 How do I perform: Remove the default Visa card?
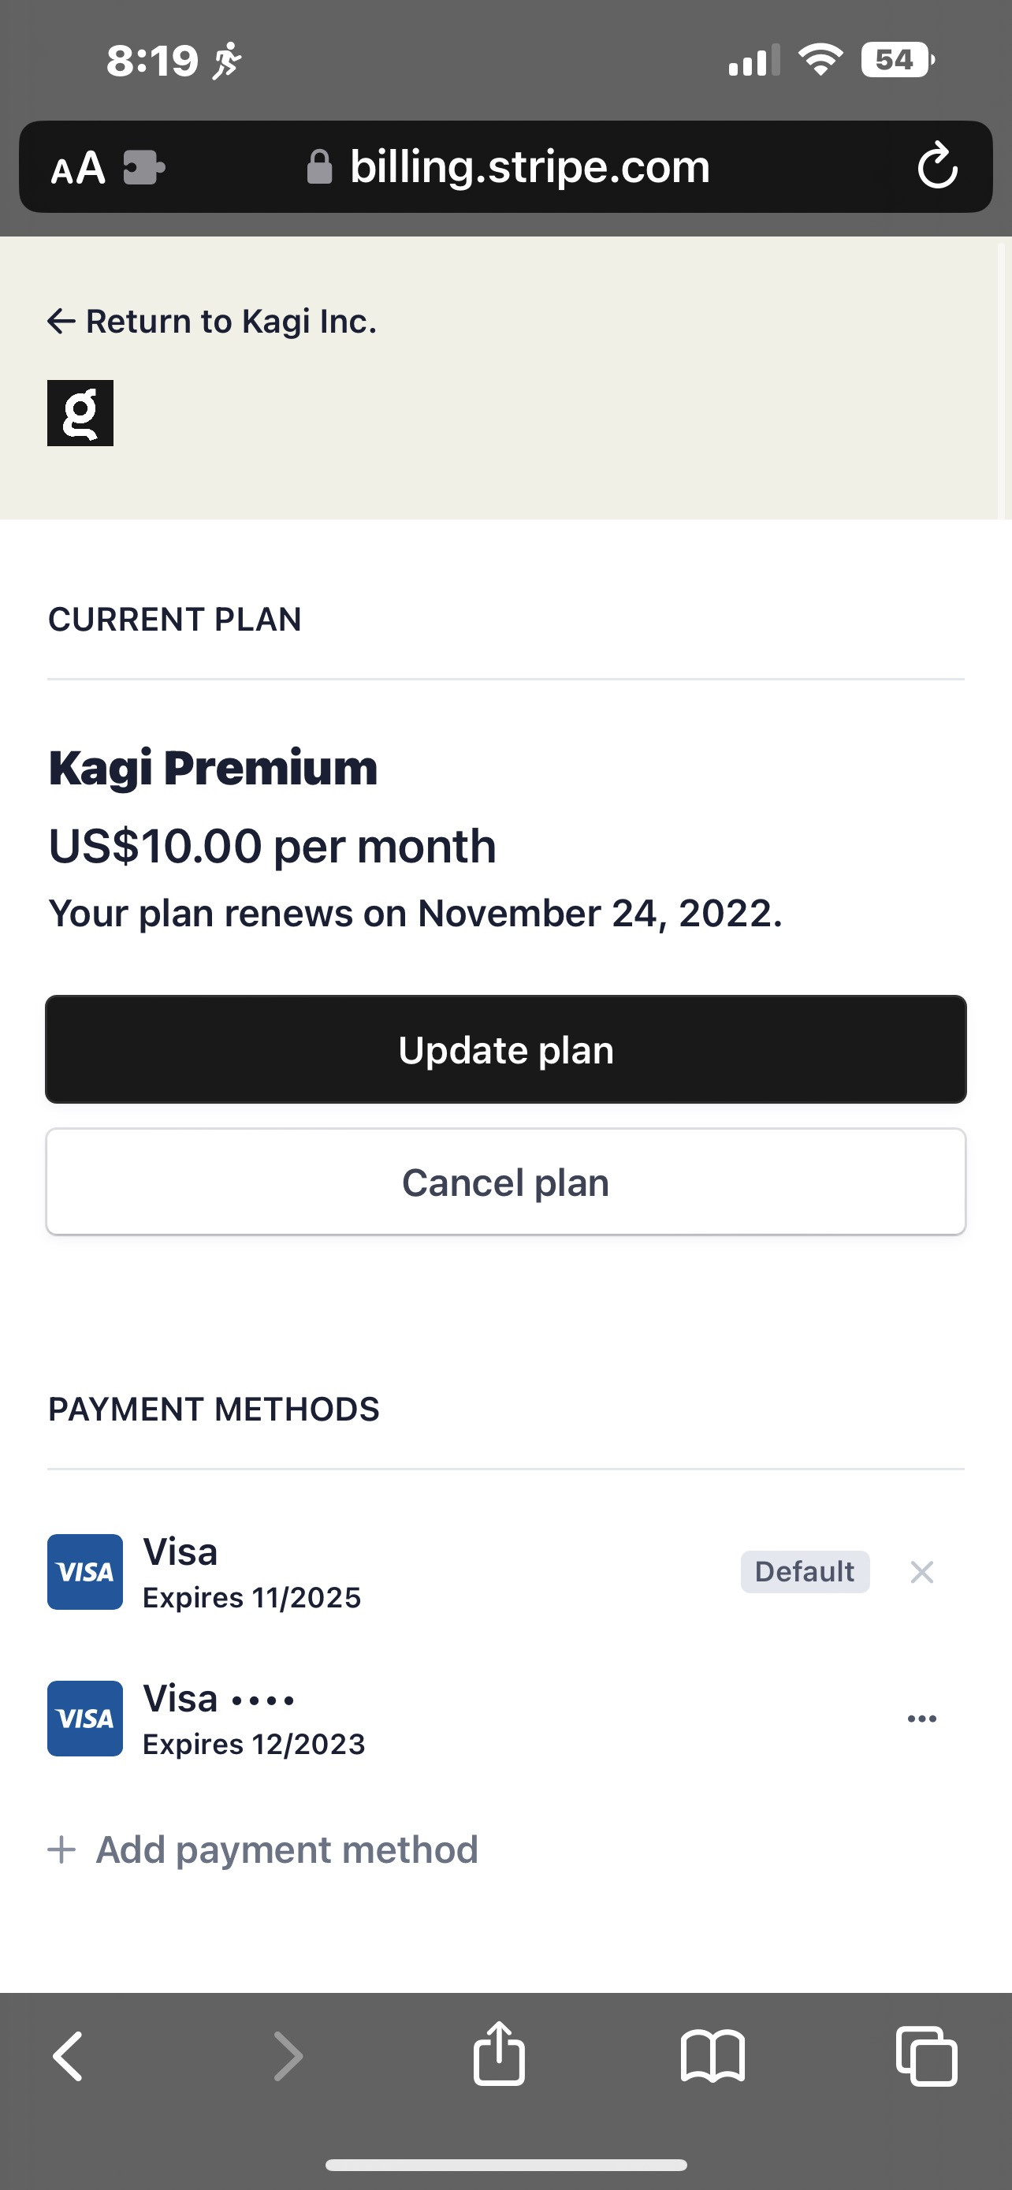pyautogui.click(x=921, y=1572)
